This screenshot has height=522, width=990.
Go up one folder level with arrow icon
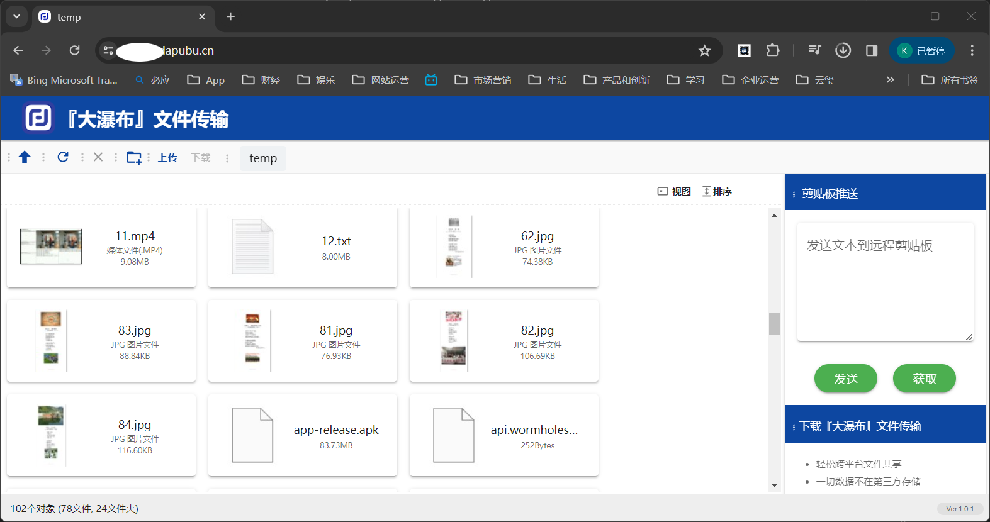[x=25, y=157]
